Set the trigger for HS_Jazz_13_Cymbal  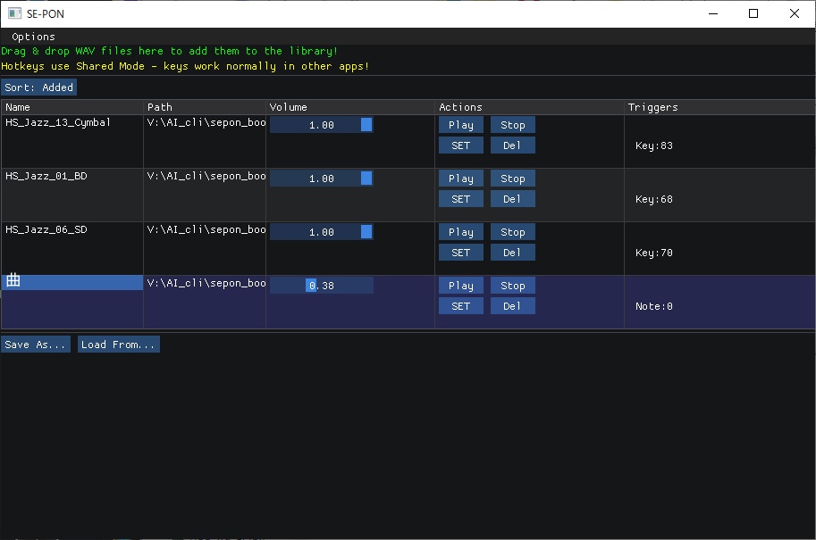461,145
